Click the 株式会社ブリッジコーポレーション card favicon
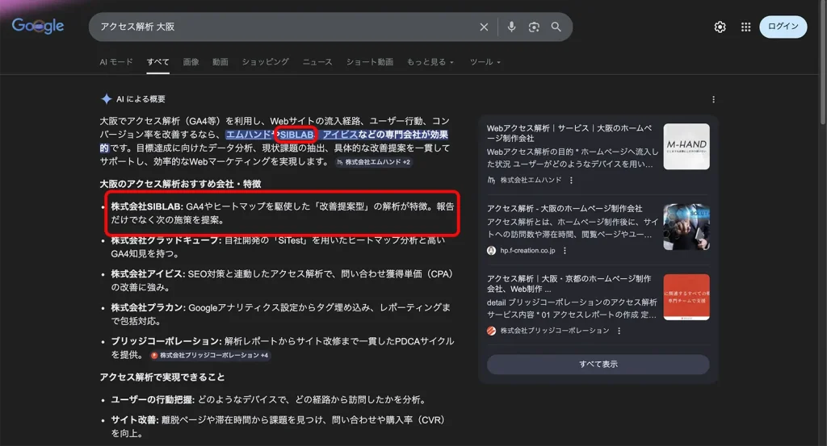Image resolution: width=827 pixels, height=446 pixels. pos(491,331)
